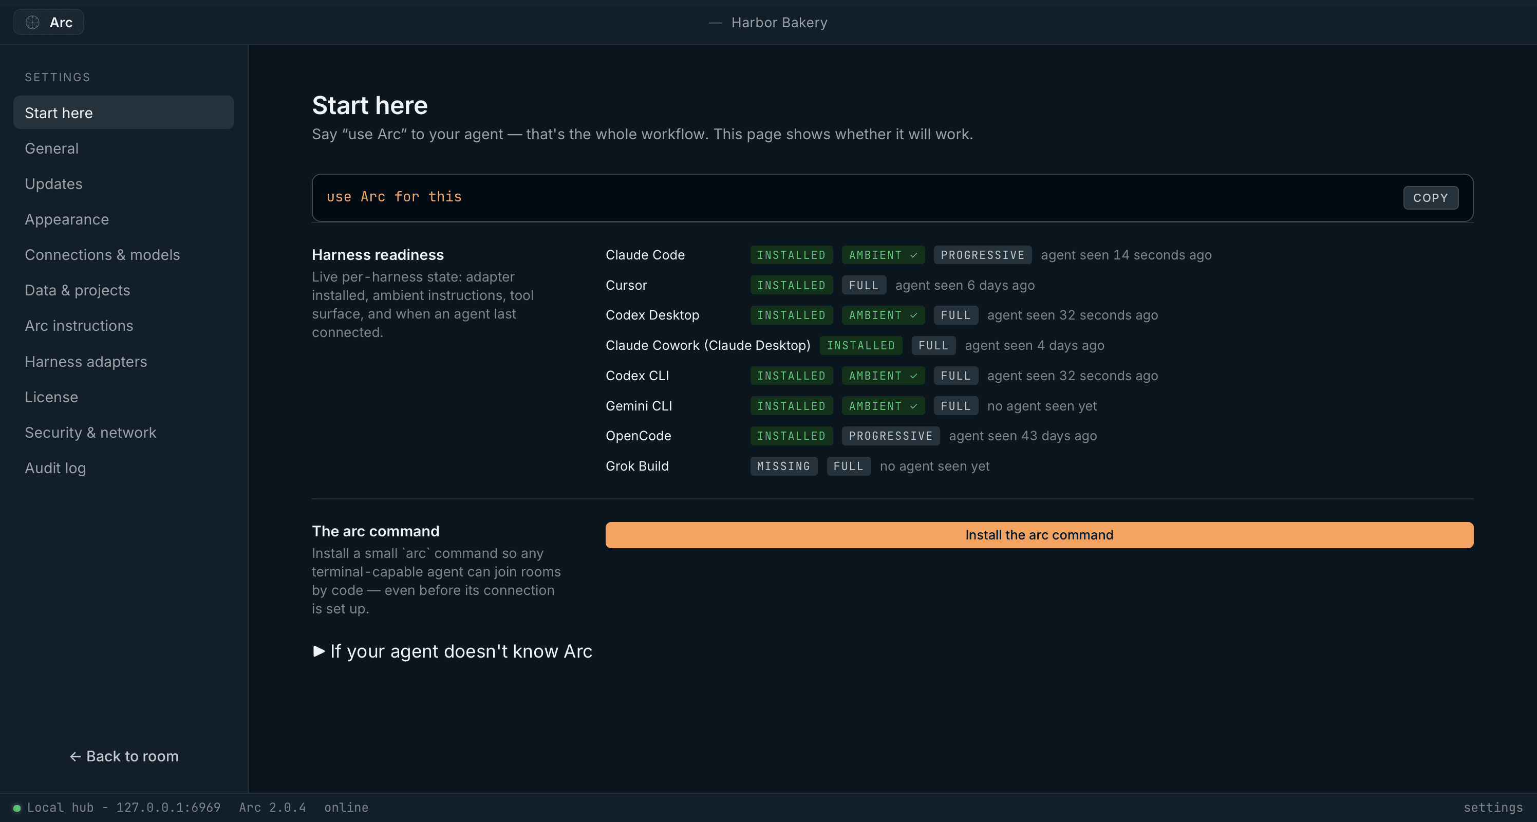
Task: Click the AMBIENT badge for Codex Desktop
Action: [x=883, y=315]
